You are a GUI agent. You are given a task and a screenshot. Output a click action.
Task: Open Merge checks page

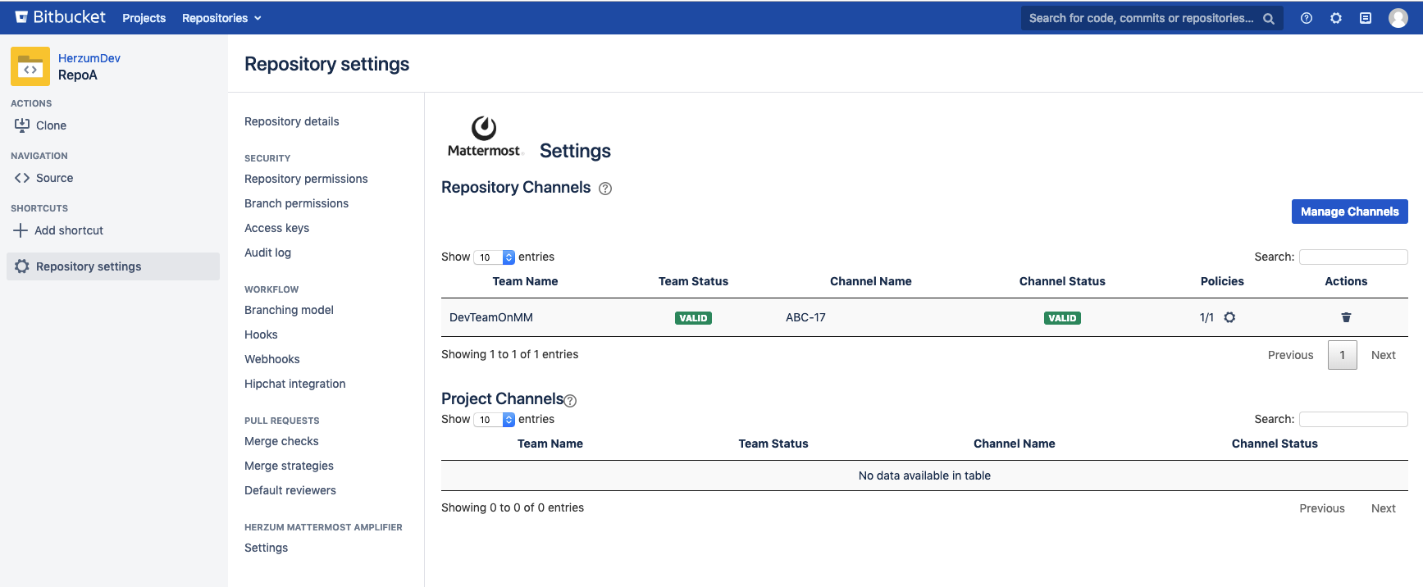pyautogui.click(x=281, y=441)
